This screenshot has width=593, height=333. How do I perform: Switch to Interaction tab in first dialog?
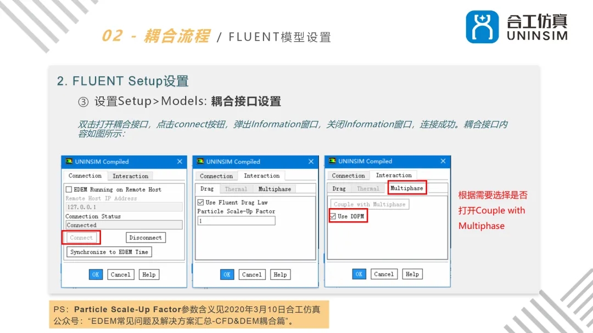point(130,176)
